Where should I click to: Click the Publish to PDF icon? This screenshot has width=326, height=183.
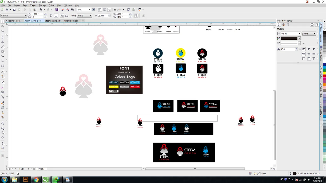pos(72,10)
